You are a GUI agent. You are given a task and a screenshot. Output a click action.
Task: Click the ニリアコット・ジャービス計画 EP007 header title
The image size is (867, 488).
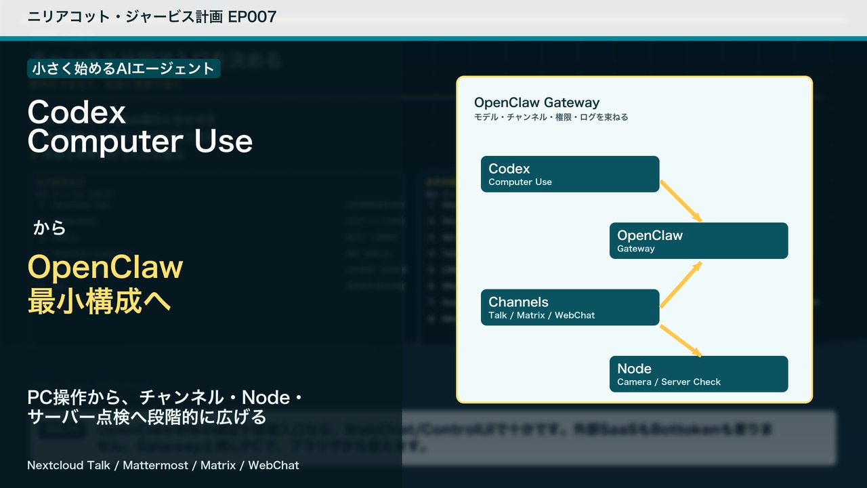152,16
